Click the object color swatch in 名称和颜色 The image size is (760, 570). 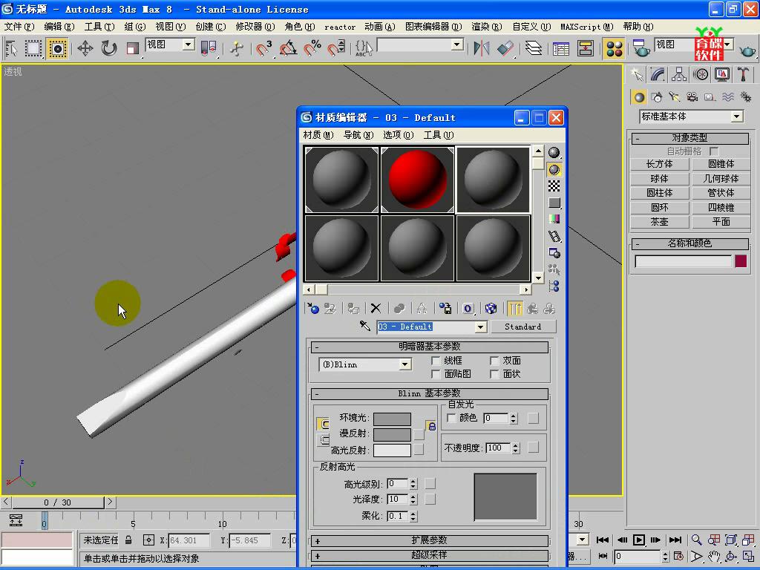[741, 261]
